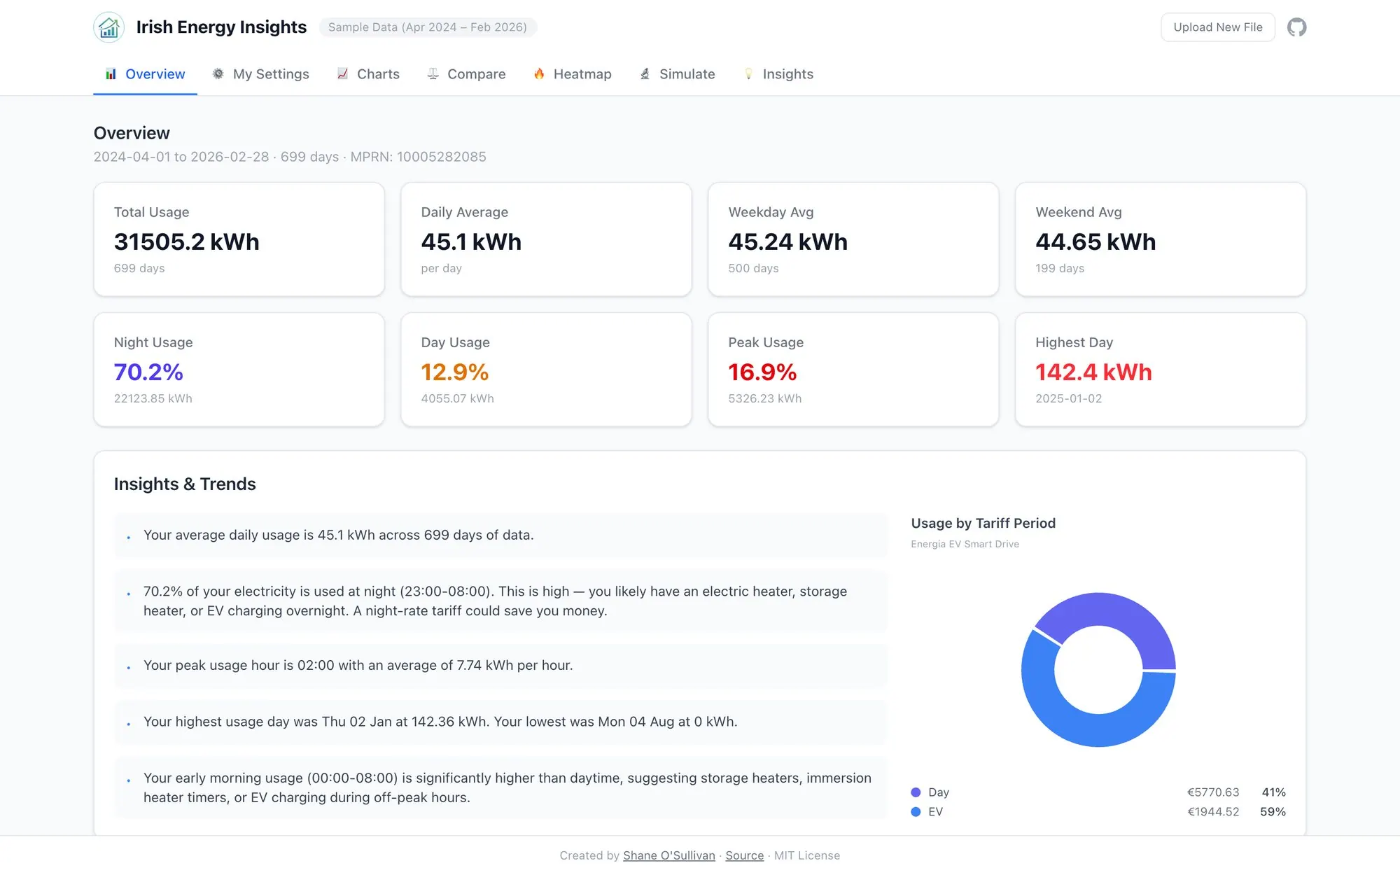Click the Sample Data date range badge
This screenshot has width=1400, height=875.
pos(428,27)
